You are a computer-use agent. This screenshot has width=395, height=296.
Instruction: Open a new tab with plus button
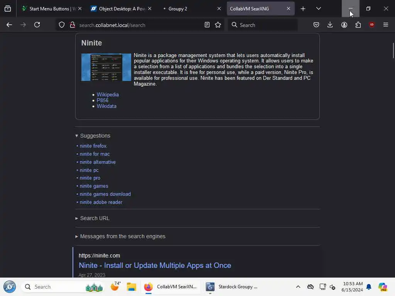[303, 9]
